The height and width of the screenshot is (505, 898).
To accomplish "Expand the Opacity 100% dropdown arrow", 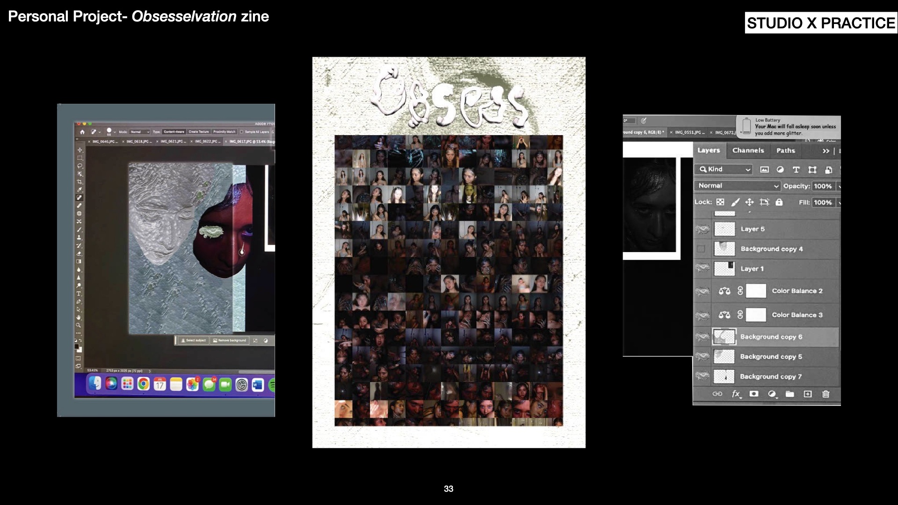I will point(839,186).
